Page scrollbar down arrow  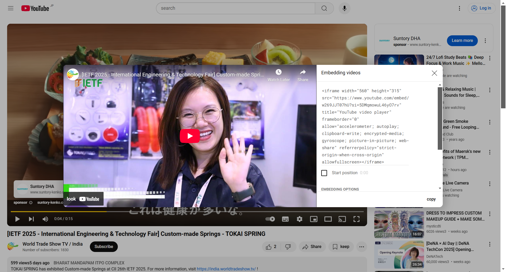pos(503,269)
